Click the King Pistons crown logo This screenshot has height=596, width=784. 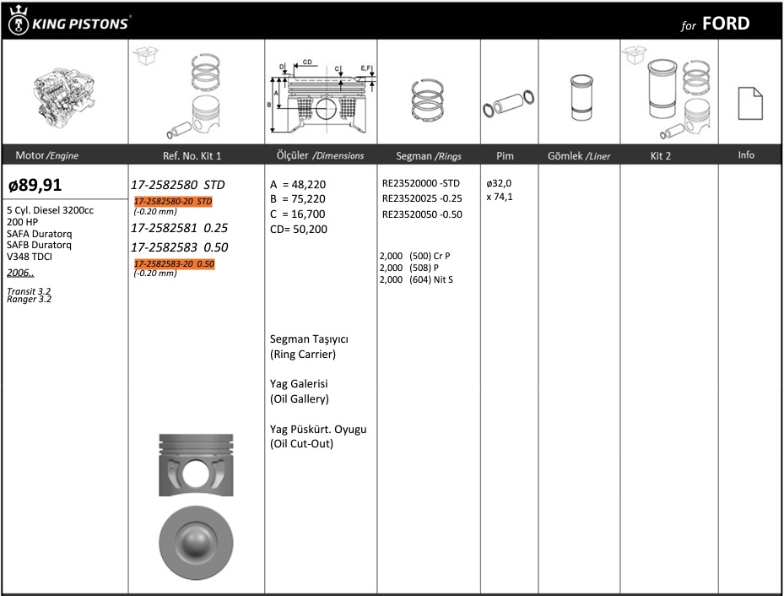click(x=17, y=22)
